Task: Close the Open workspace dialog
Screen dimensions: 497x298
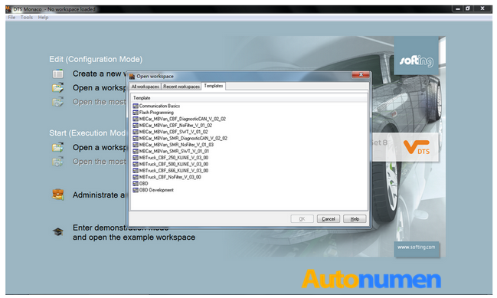Action: 361,75
